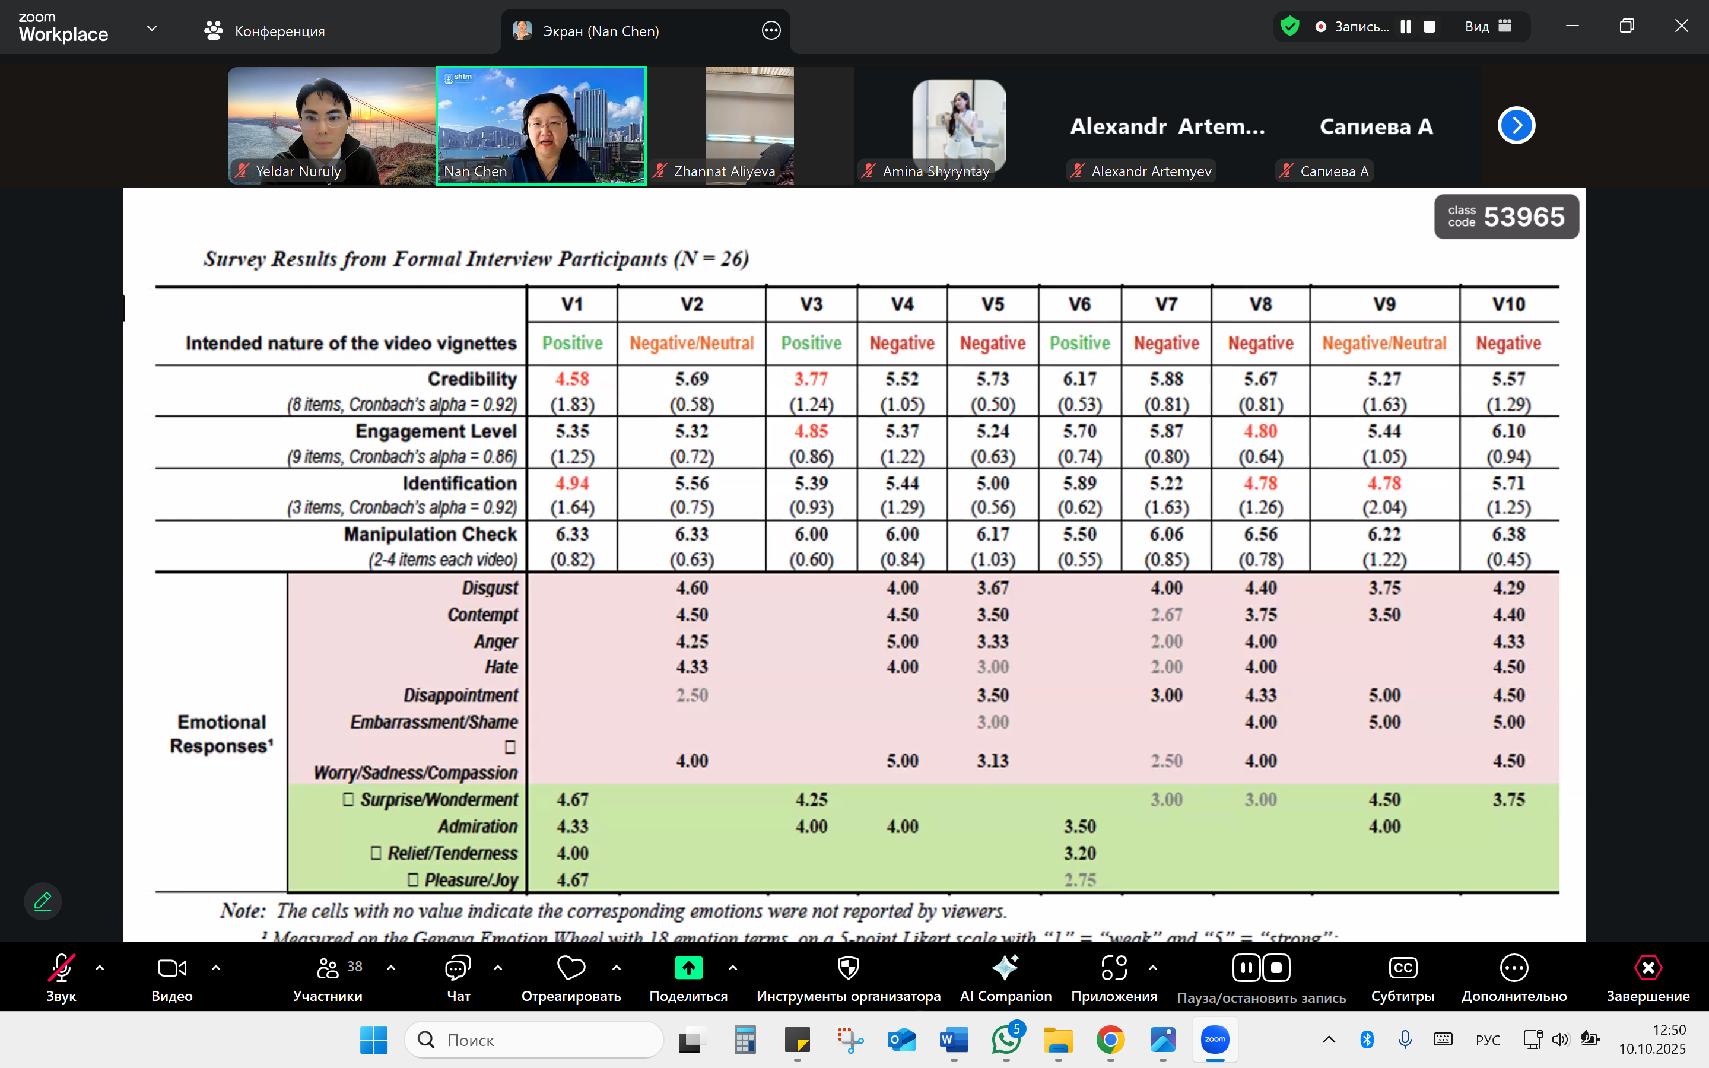
Task: Open the Zoom Workplace dropdown chevron
Action: [x=151, y=28]
